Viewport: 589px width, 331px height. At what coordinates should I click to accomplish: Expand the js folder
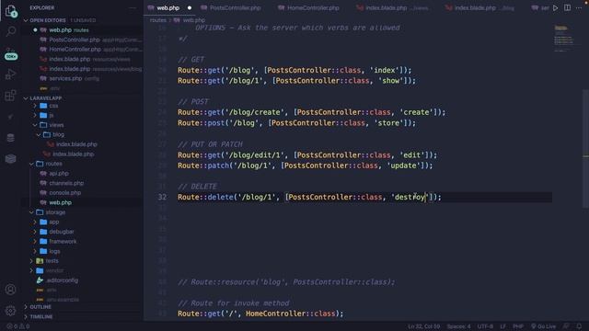point(52,116)
